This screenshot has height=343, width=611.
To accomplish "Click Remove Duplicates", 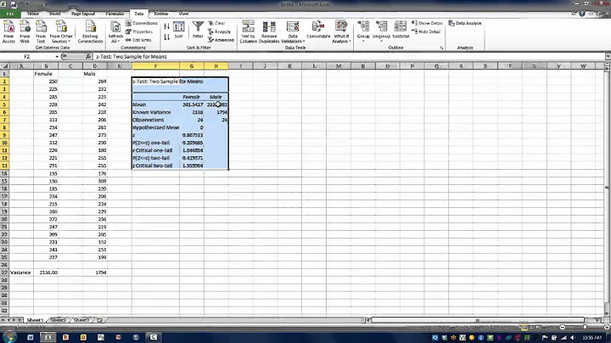I will 269,31.
